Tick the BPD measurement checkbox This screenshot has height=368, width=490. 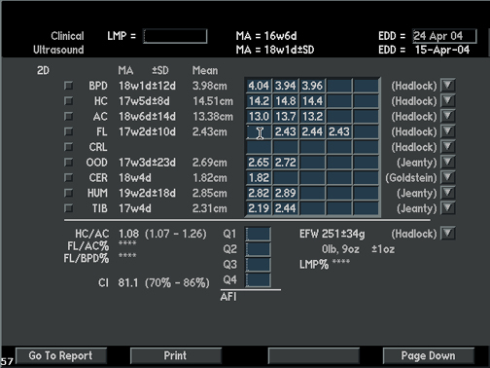[68, 86]
